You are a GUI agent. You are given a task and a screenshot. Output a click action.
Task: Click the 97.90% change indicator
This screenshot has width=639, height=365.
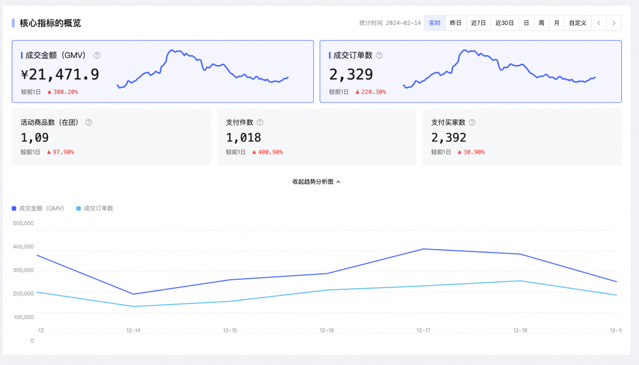[x=60, y=152]
